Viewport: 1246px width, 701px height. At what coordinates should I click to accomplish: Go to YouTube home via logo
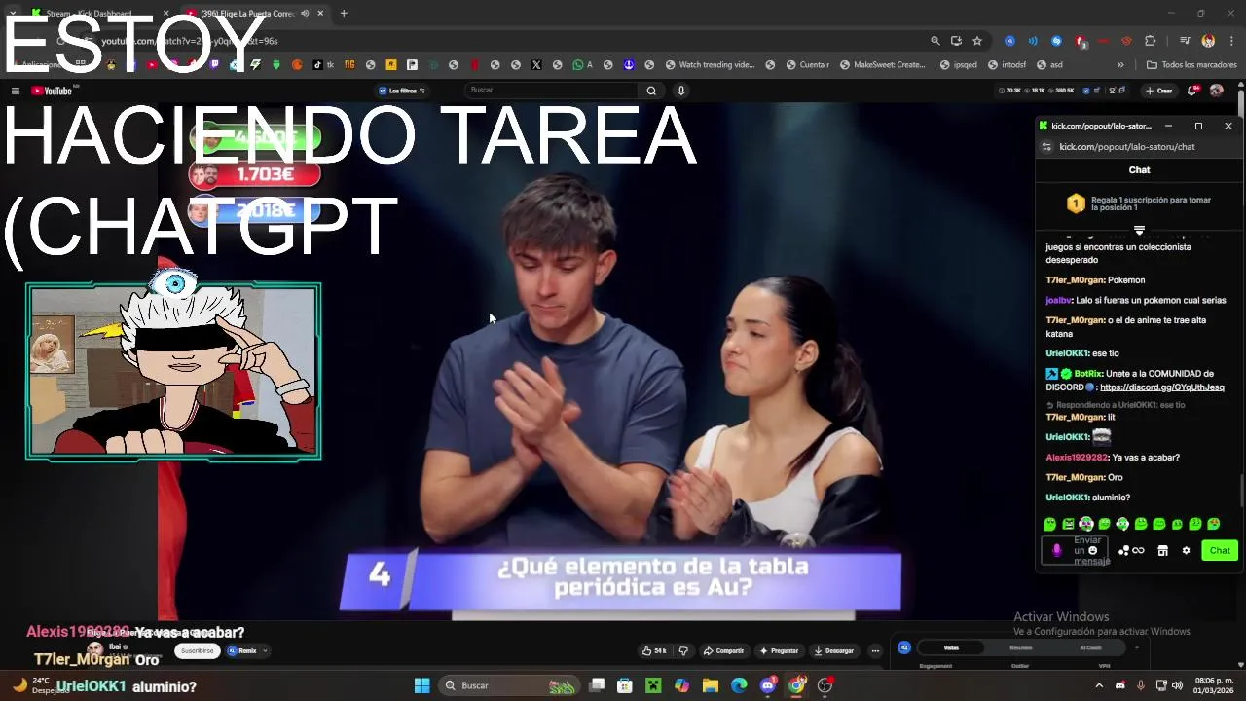(x=53, y=91)
